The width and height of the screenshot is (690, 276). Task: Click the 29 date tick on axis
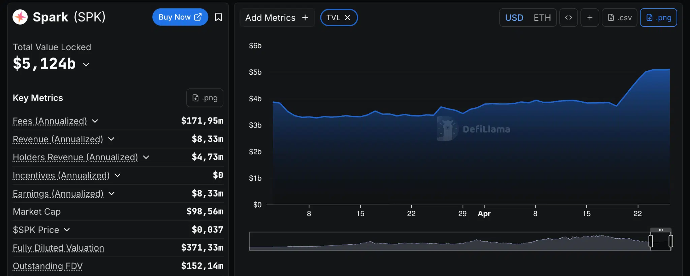pyautogui.click(x=463, y=213)
